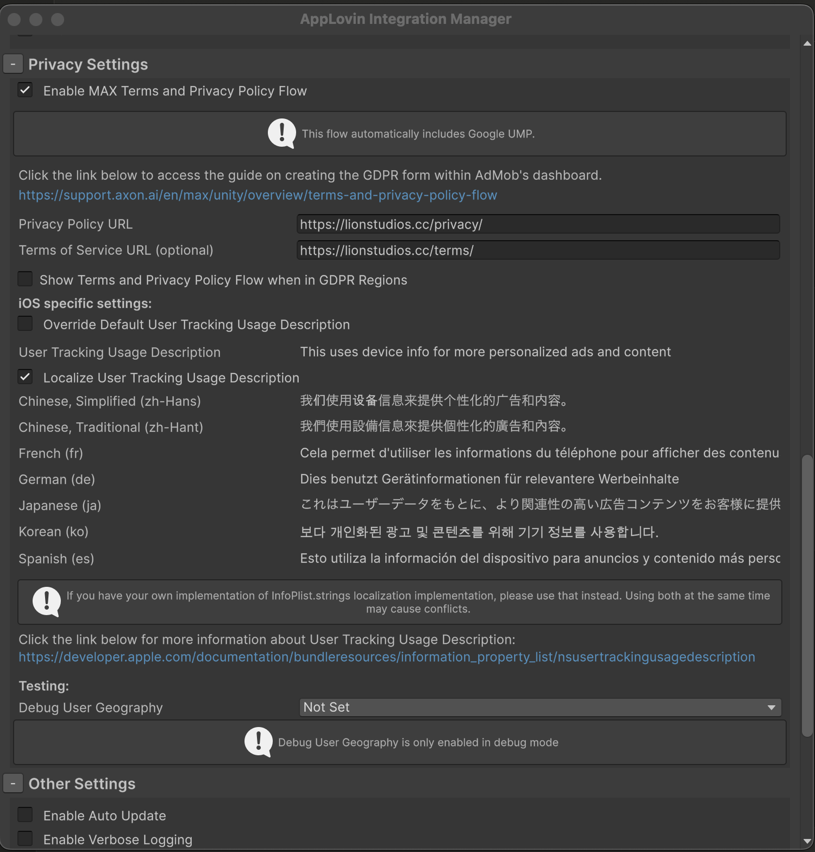
Task: Click the French localized description text
Action: [539, 453]
